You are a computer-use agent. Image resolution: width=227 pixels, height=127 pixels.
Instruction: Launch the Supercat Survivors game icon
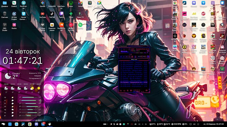click(x=222, y=49)
